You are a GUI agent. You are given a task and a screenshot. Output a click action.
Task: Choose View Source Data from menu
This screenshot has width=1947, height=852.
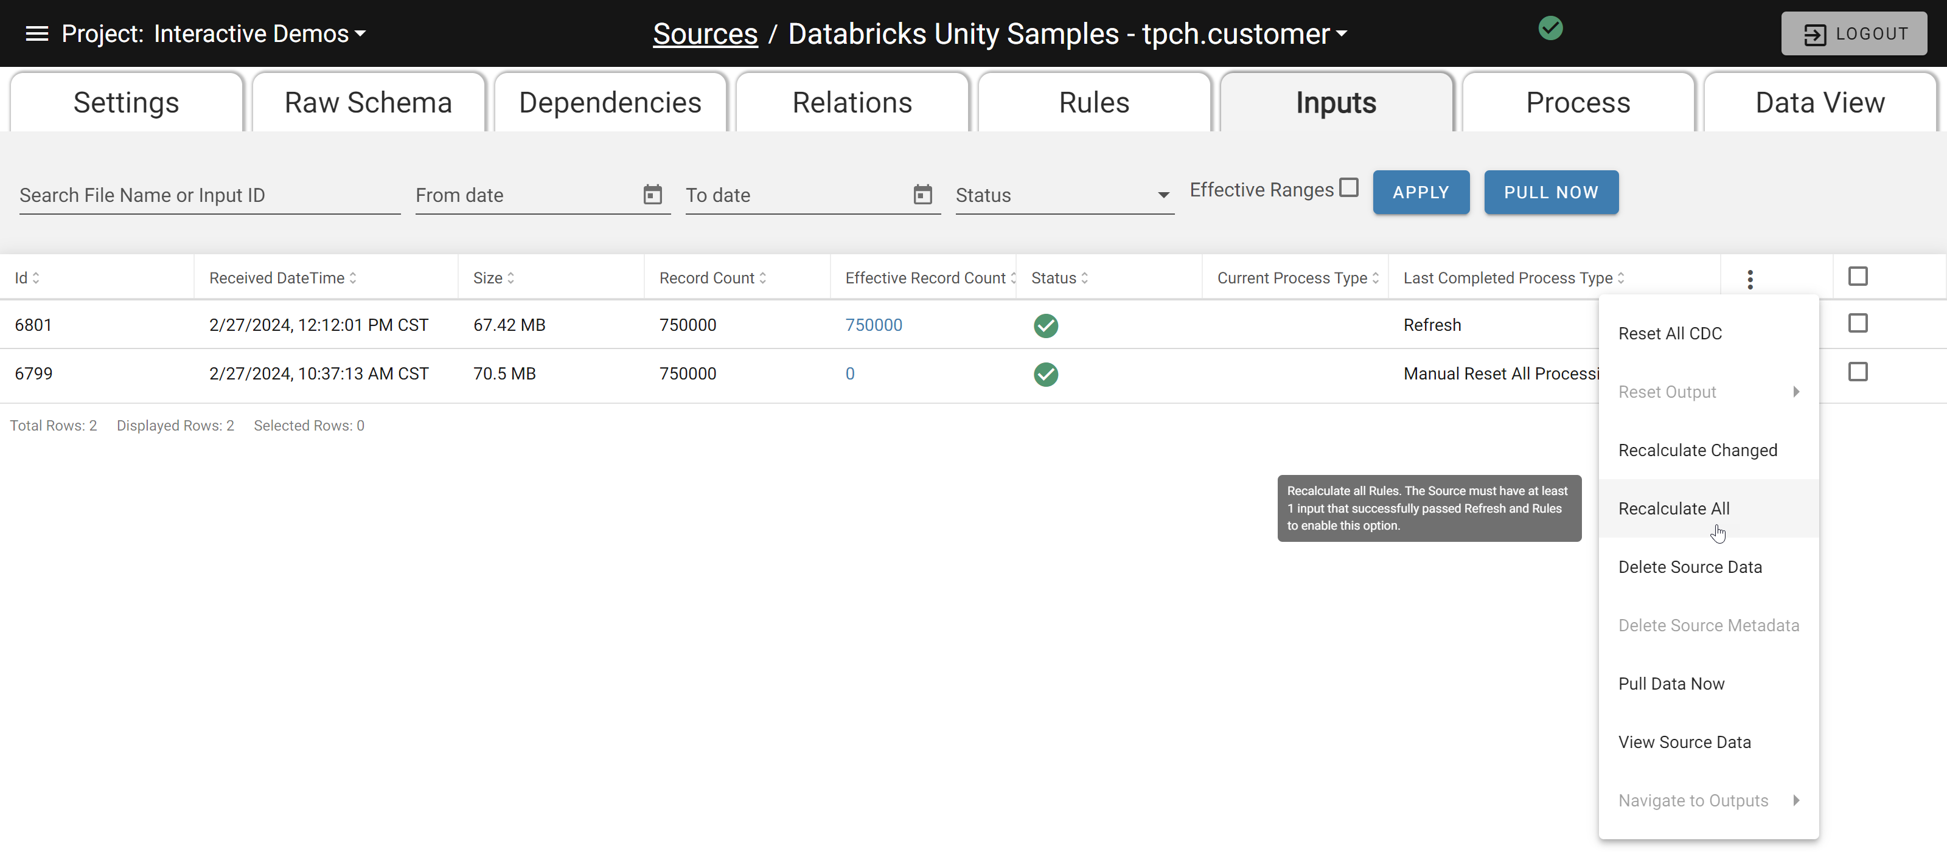pos(1708,743)
